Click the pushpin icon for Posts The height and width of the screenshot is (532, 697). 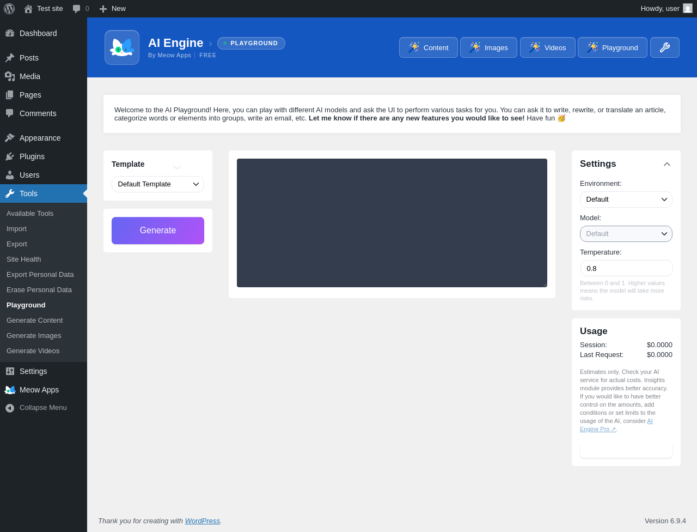point(10,58)
